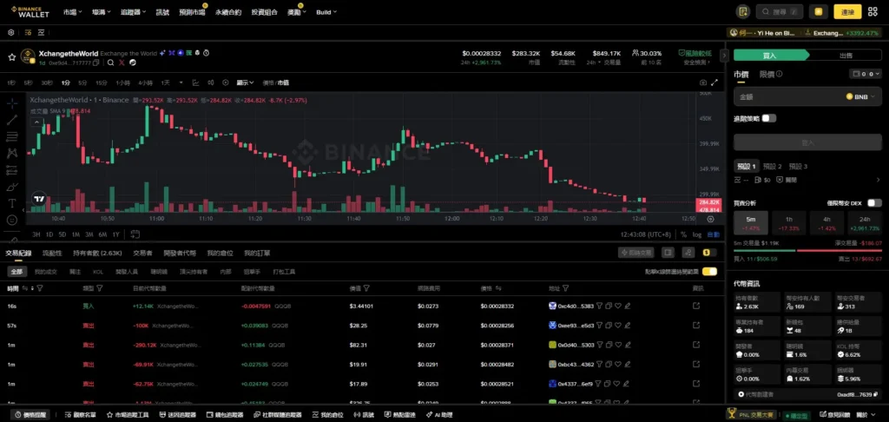Open the yellow wallet icon in header
889x422 pixels.
tap(818, 11)
